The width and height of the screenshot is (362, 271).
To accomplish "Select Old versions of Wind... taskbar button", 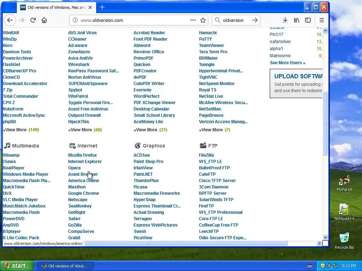I will coord(65,266).
